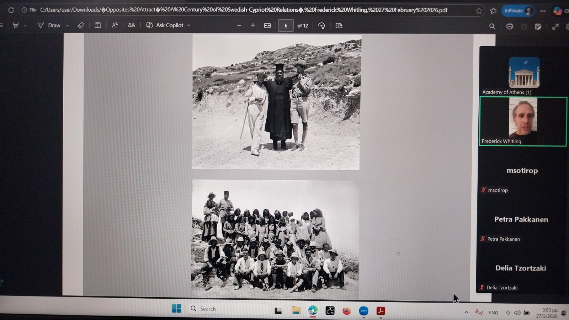Toggle the Page view layout button
This screenshot has width=569, height=320.
coord(339,26)
